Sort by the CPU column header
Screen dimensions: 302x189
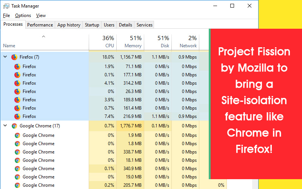(x=103, y=42)
